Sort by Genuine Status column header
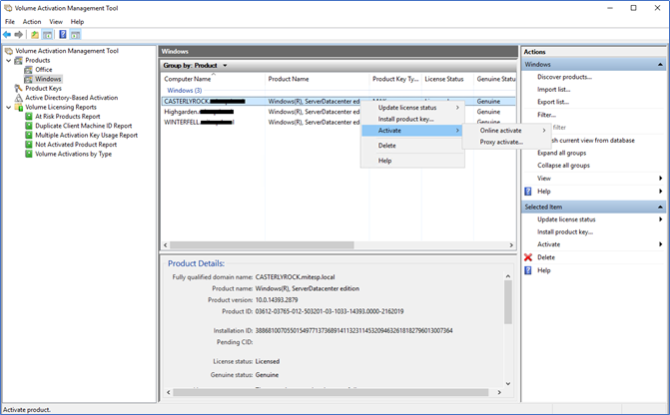The width and height of the screenshot is (670, 415). (495, 79)
